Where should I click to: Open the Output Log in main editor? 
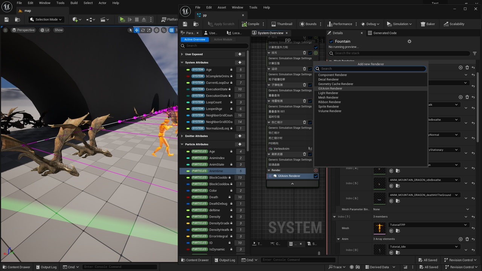click(x=46, y=267)
